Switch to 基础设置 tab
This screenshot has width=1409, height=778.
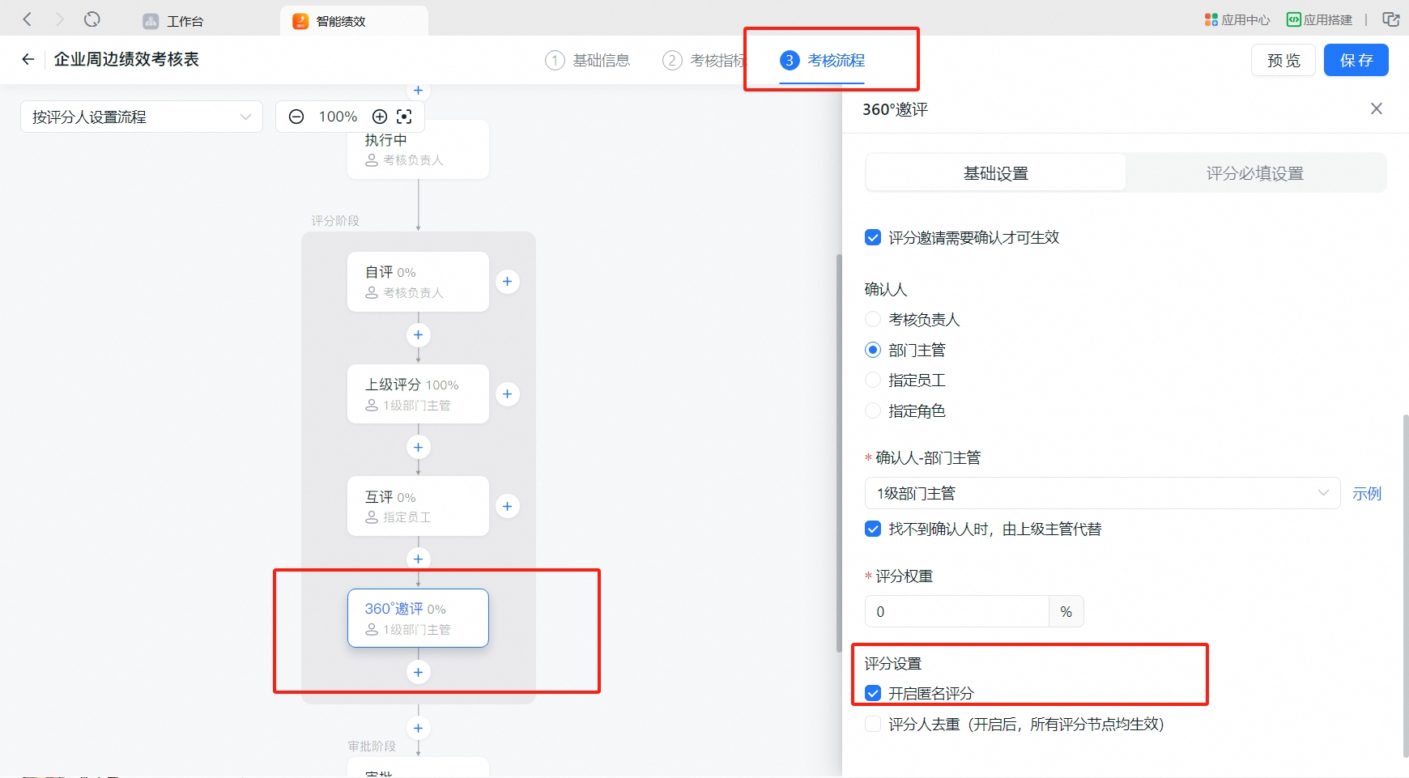pos(996,172)
